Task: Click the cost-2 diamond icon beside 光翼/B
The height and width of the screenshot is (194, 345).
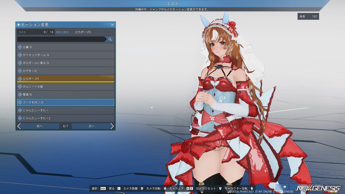Action: click(20, 47)
